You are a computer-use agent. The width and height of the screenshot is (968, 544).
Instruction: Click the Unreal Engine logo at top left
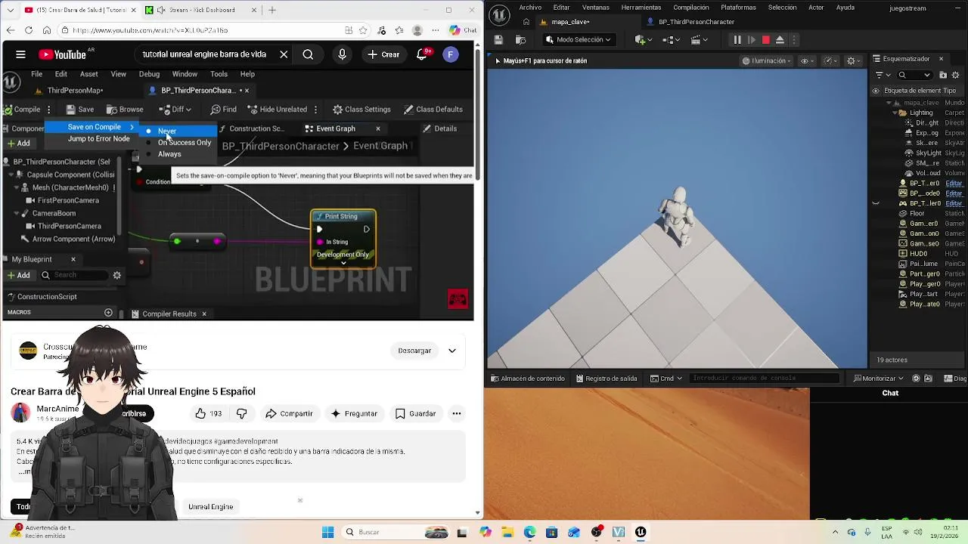[x=498, y=14]
